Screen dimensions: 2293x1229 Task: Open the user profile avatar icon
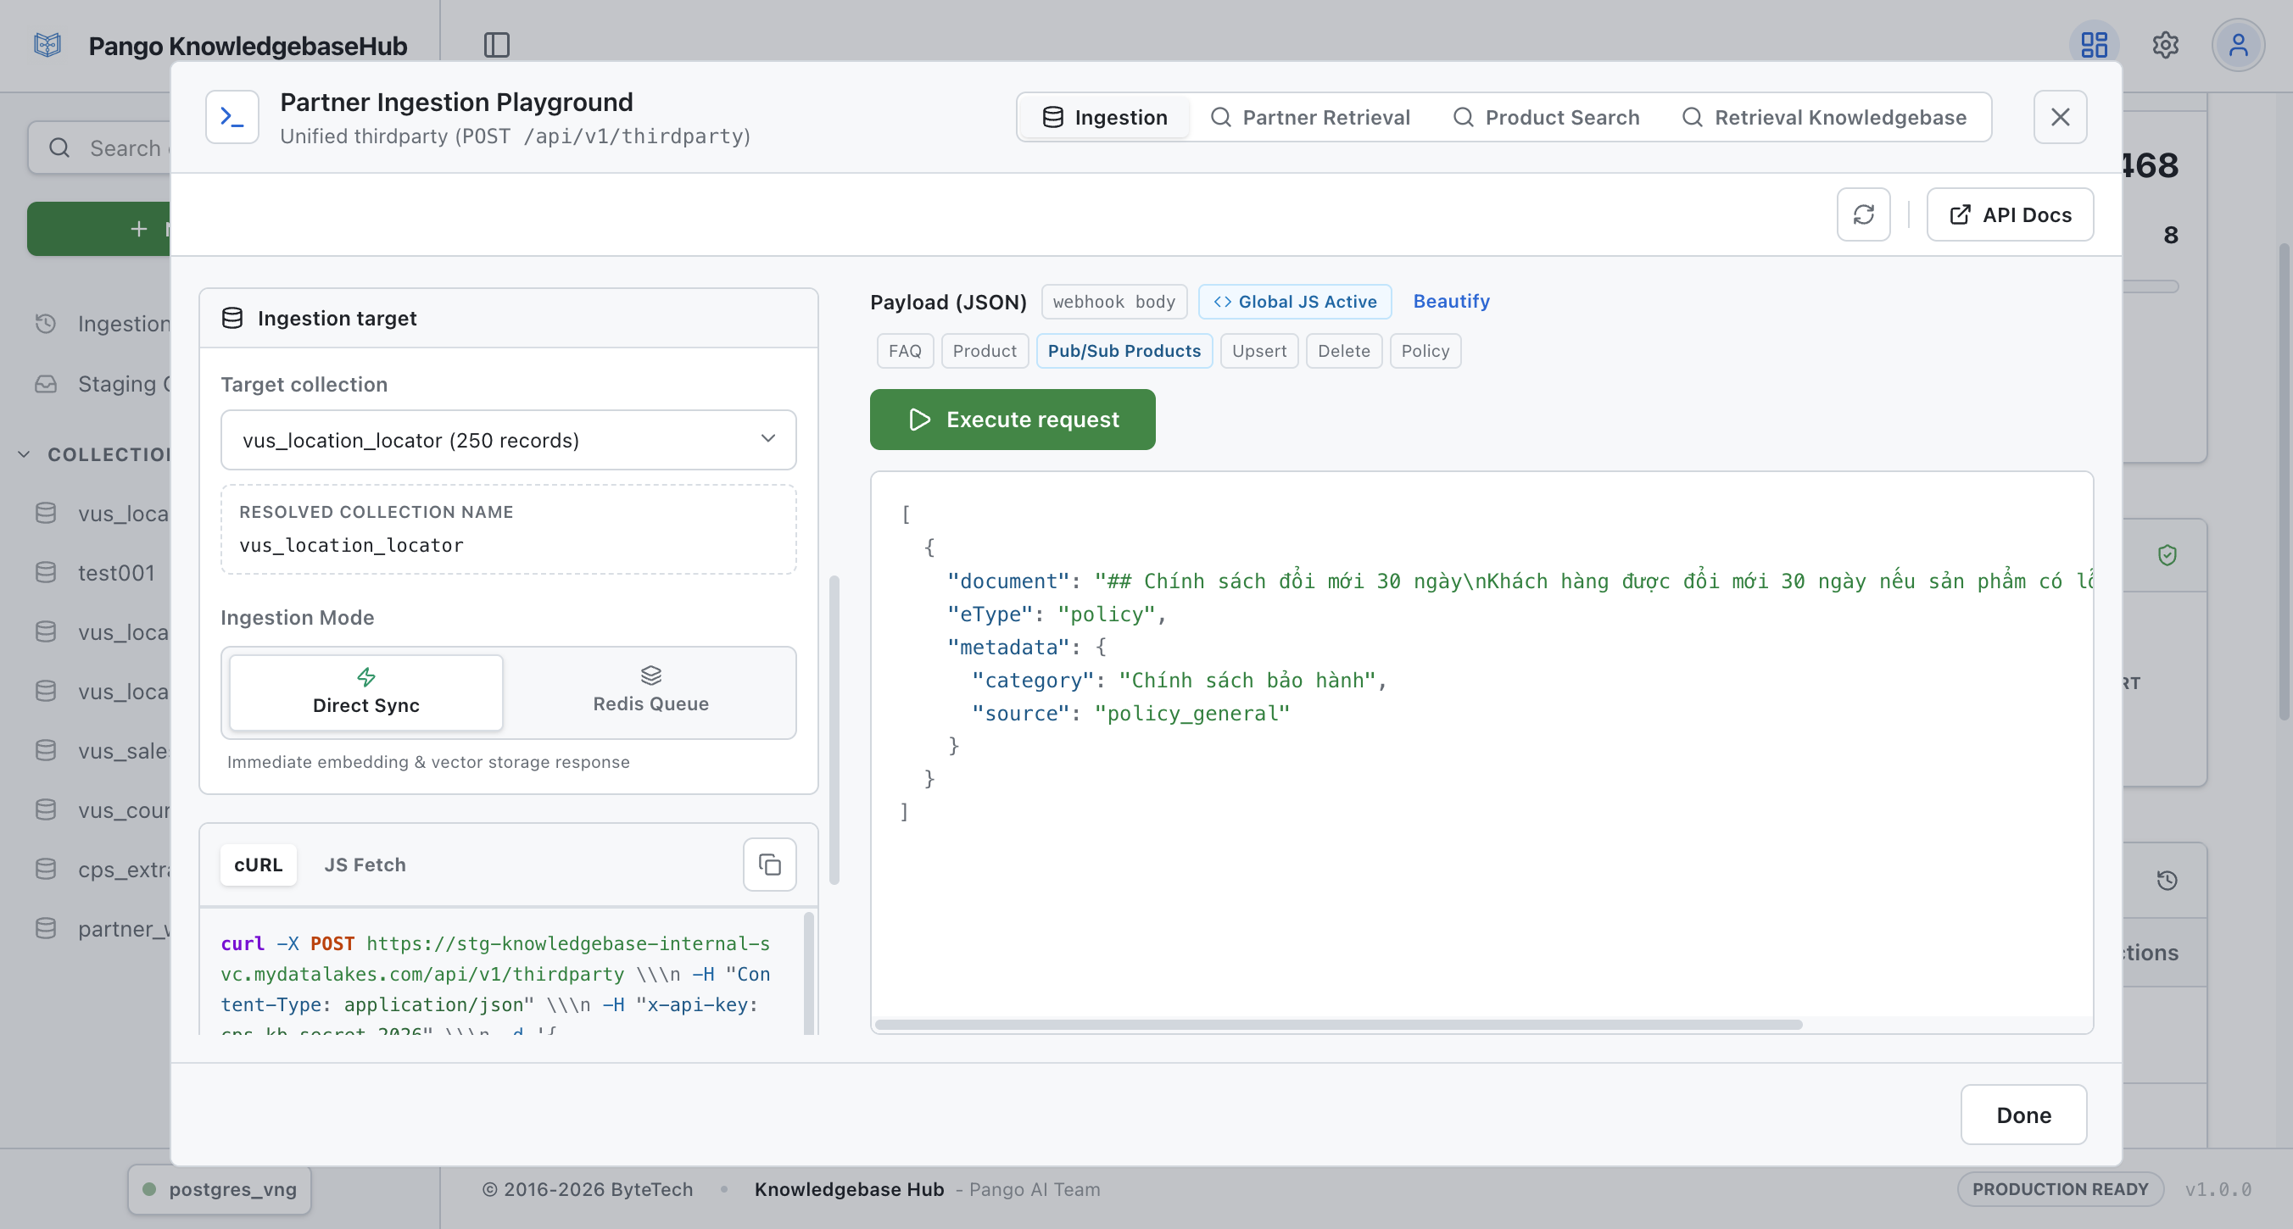[x=2238, y=44]
